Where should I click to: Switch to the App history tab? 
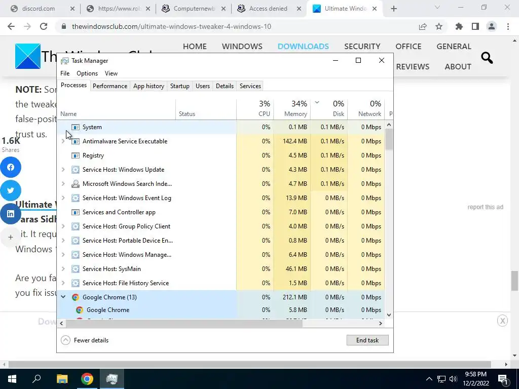pyautogui.click(x=149, y=86)
